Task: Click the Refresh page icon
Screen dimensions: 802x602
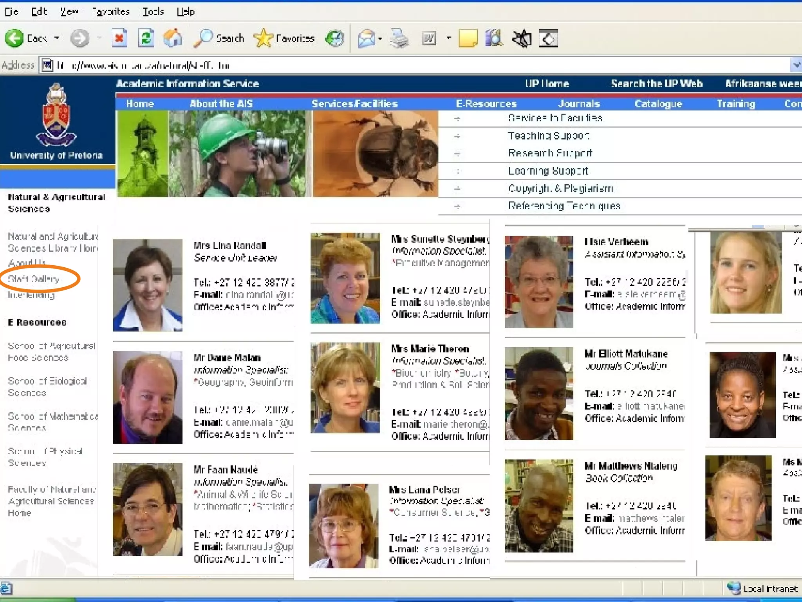Action: coord(146,38)
